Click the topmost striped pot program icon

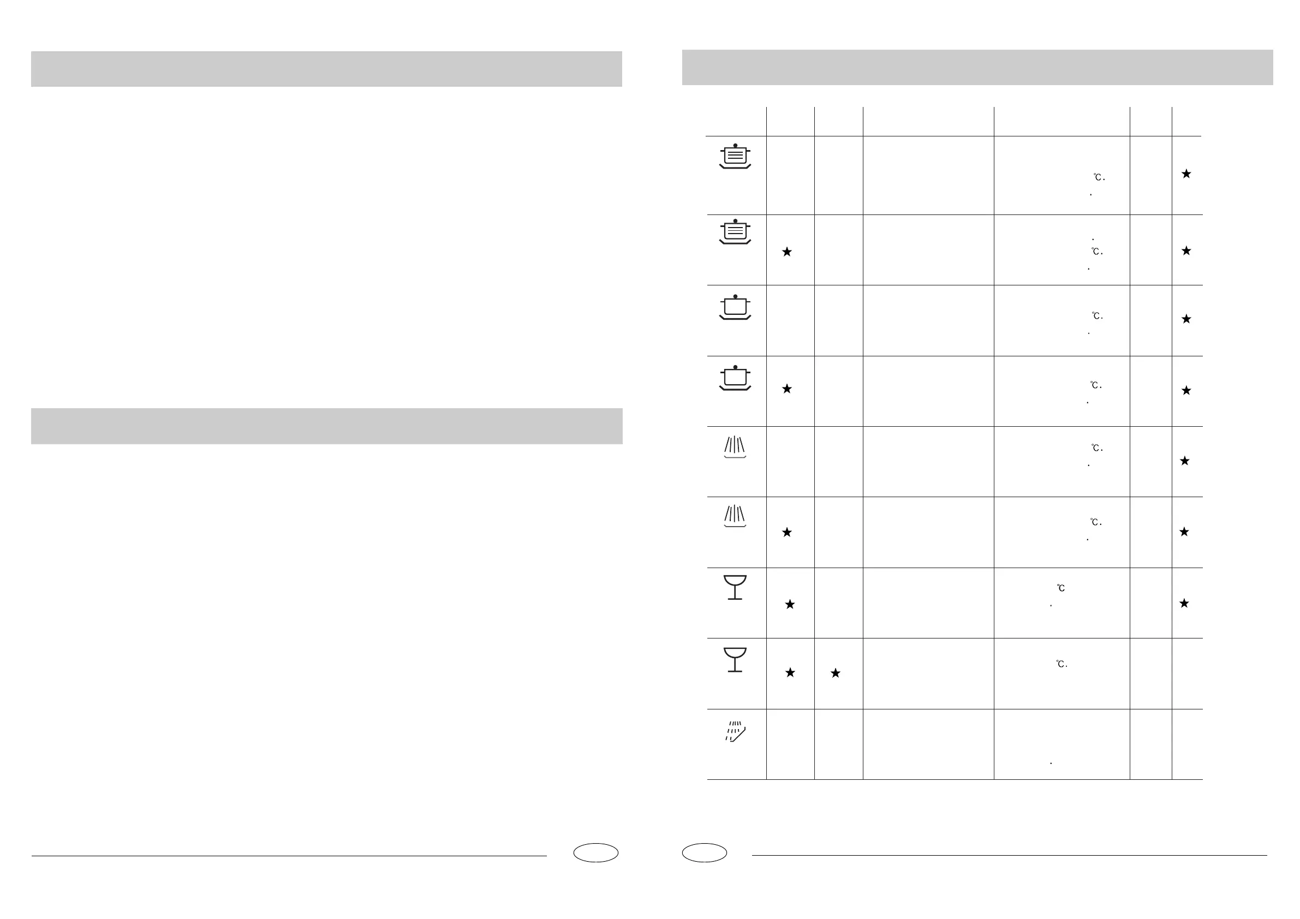tap(735, 156)
